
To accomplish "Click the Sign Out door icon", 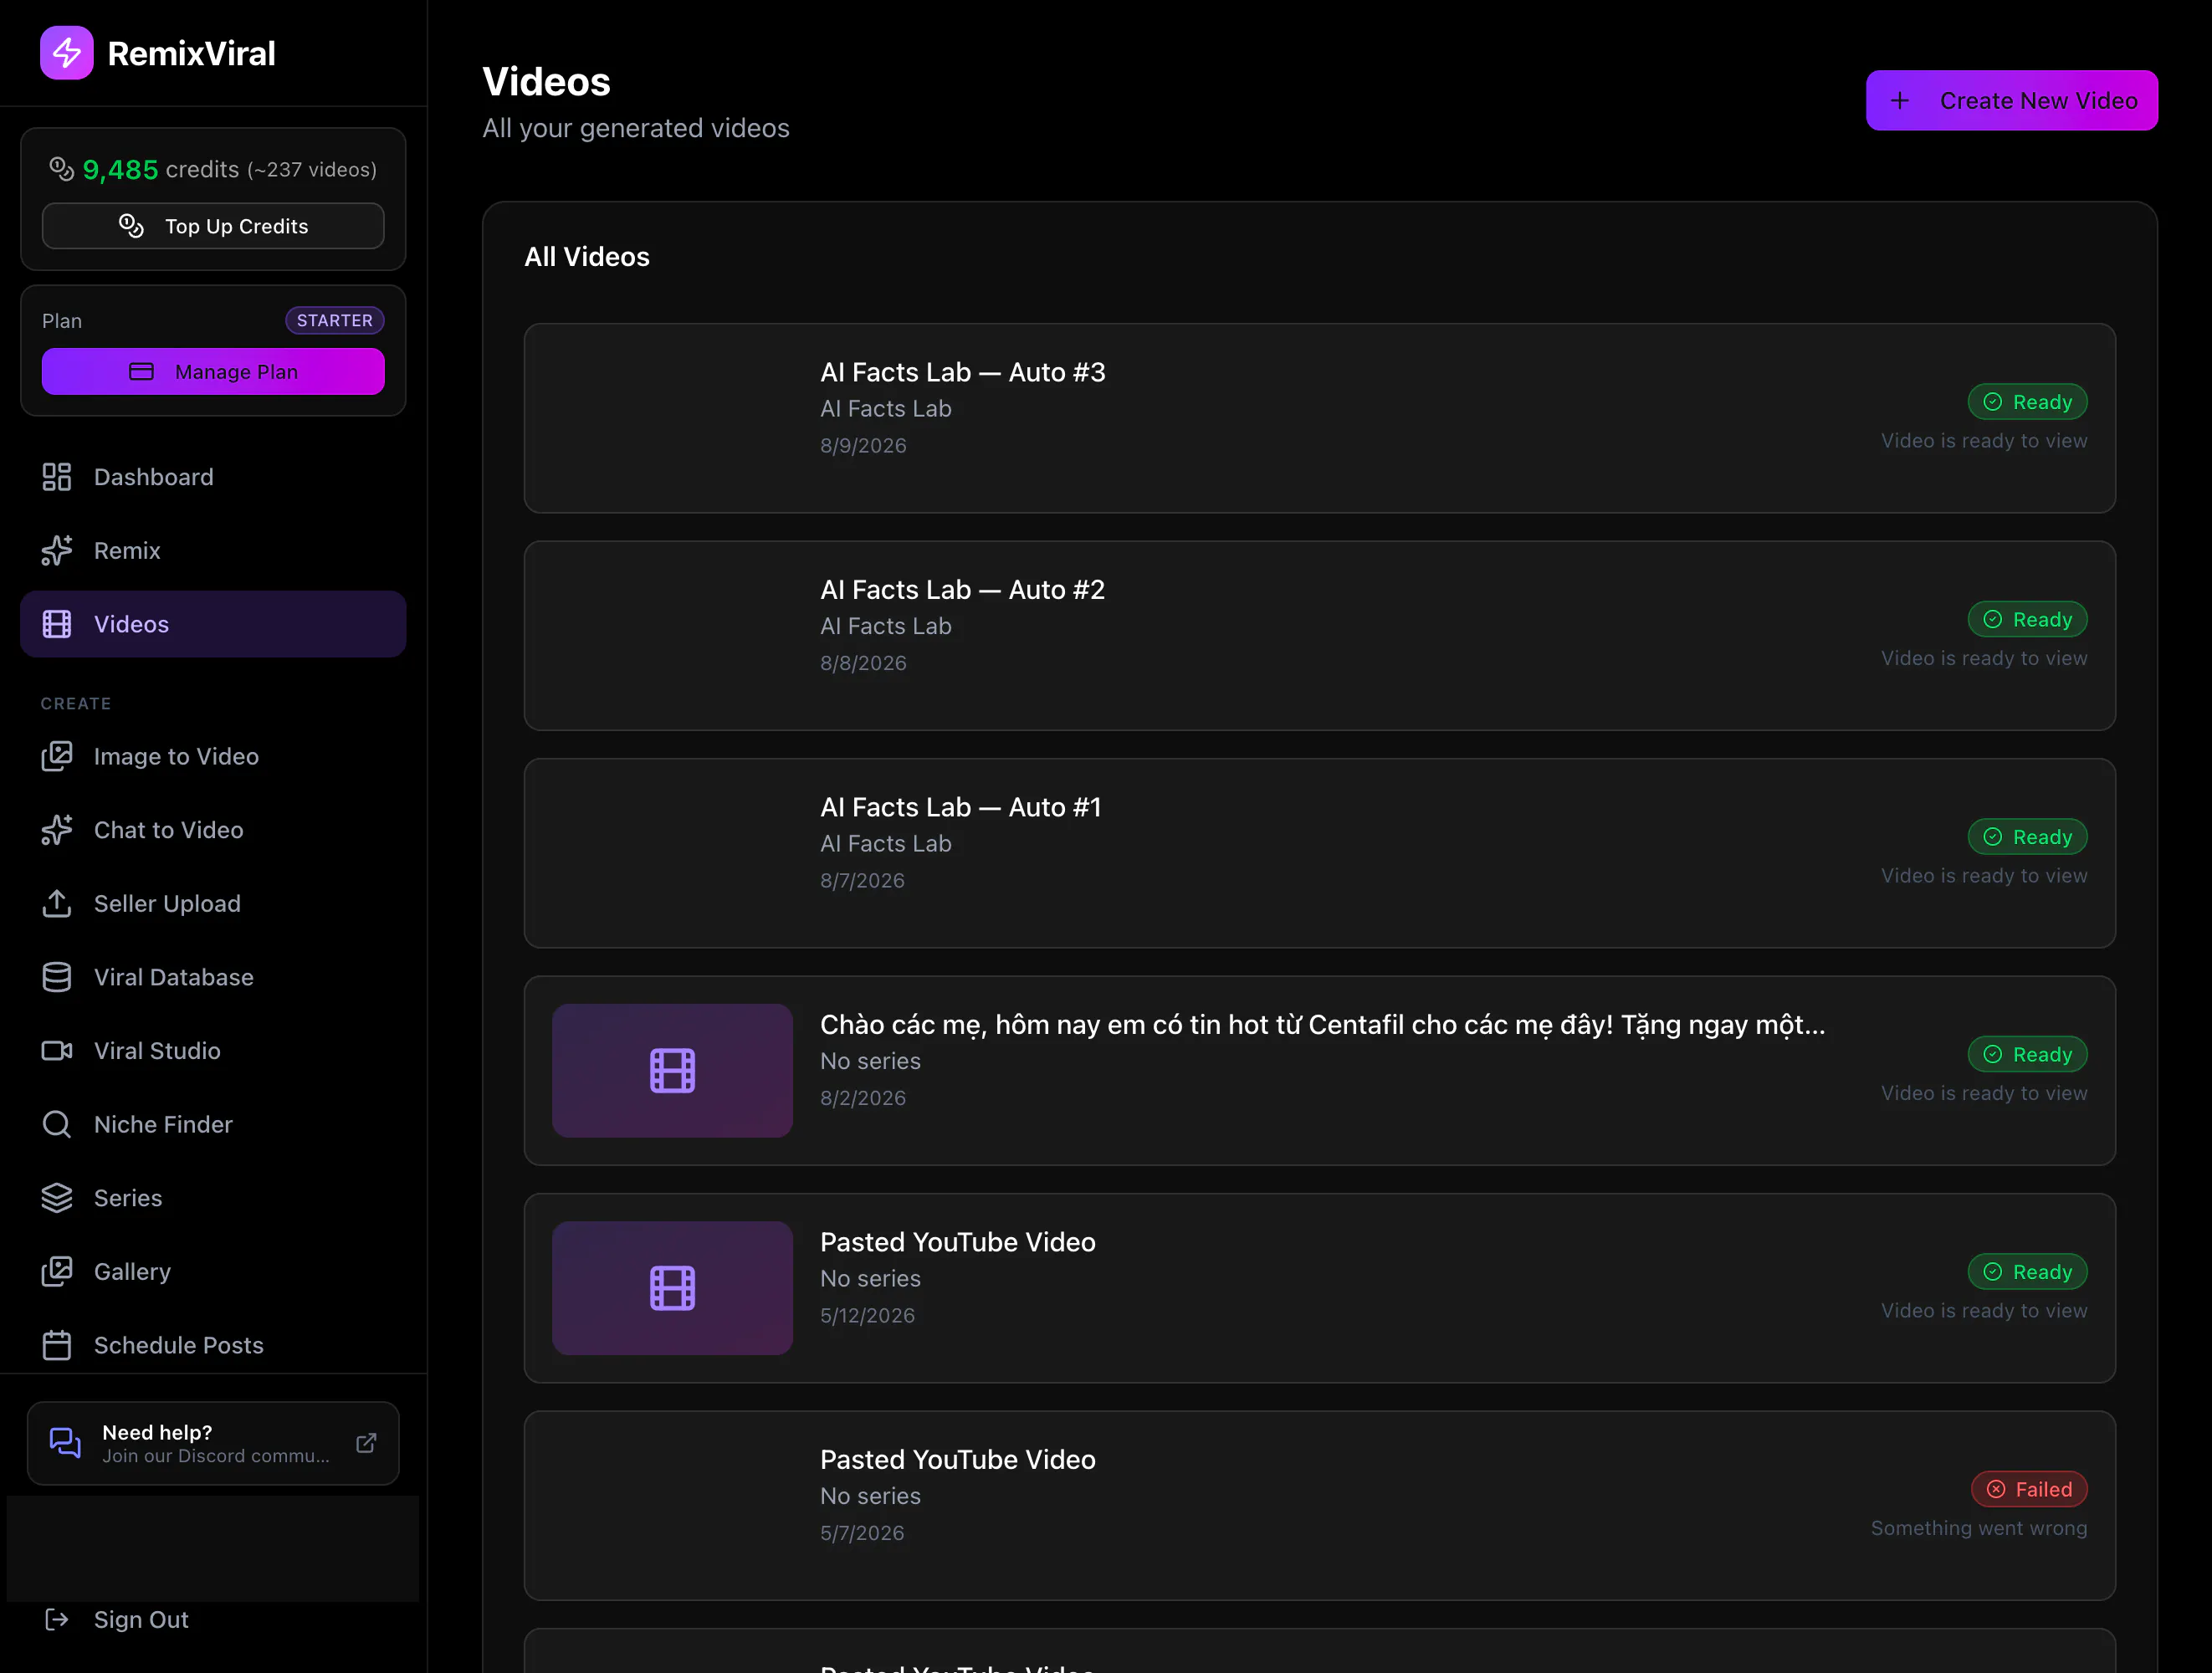I will [x=57, y=1619].
